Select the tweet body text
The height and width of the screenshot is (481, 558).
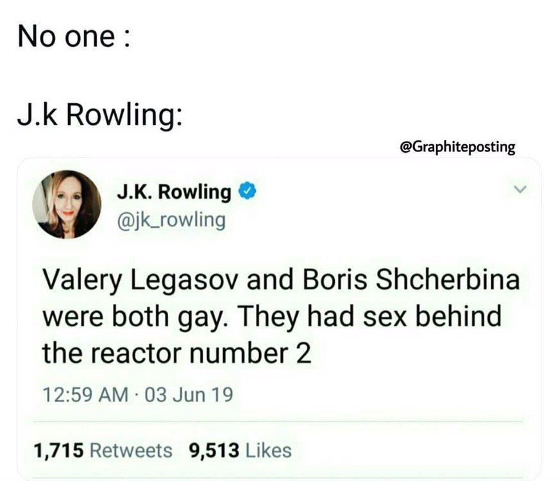pos(281,316)
